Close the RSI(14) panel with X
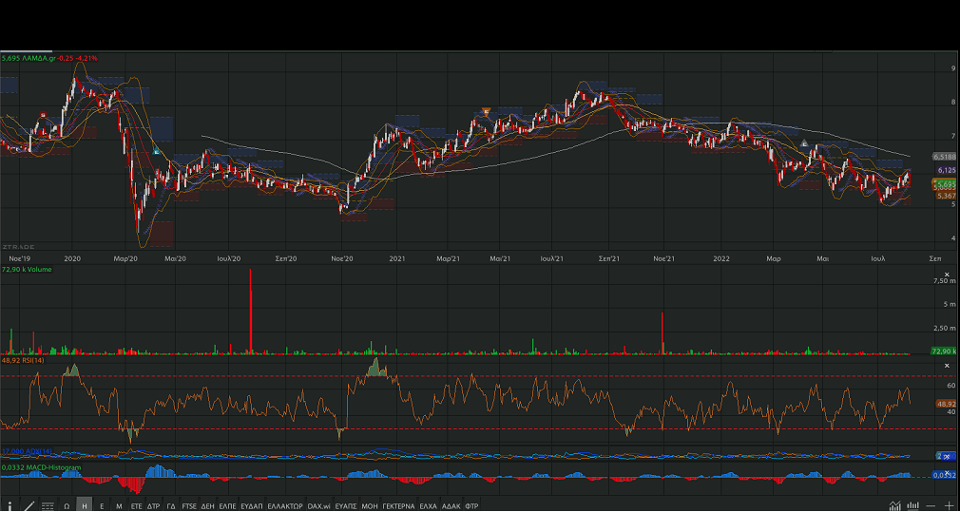 tap(946, 366)
